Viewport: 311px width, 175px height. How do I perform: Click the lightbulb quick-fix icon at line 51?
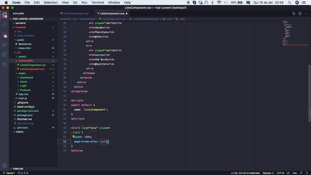(73, 137)
